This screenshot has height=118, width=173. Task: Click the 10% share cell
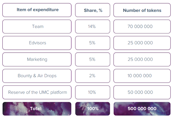coord(93,92)
